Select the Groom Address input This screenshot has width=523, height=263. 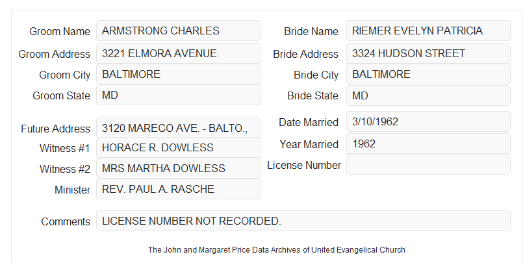pyautogui.click(x=178, y=53)
